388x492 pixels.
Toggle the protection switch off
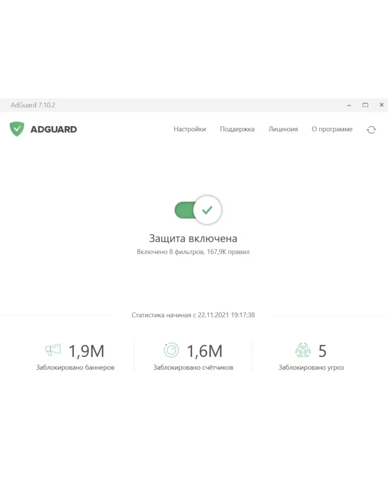pos(198,210)
